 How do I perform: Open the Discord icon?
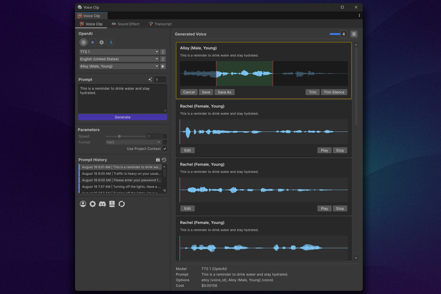[x=102, y=204]
